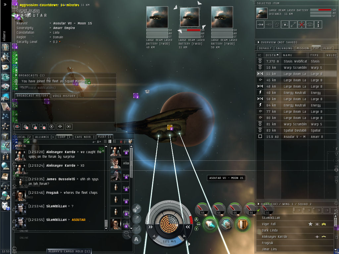Sort overview by the Name column header
This screenshot has height=254, width=339.
[x=294, y=55]
